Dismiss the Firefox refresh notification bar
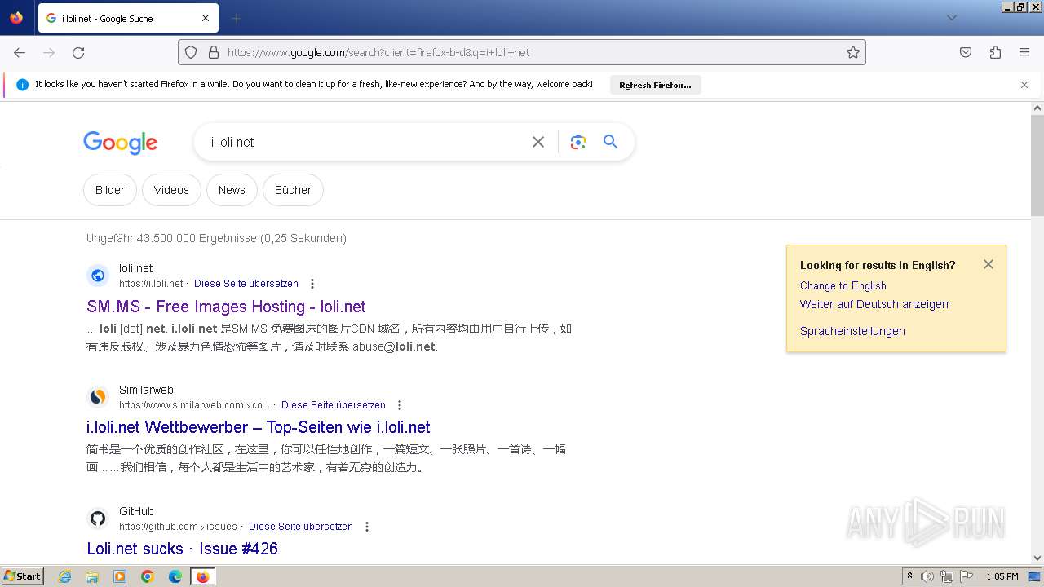 1024,85
